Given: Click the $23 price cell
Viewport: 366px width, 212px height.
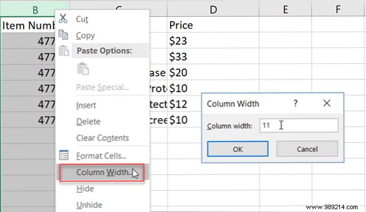Looking at the screenshot, I should pyautogui.click(x=213, y=41).
